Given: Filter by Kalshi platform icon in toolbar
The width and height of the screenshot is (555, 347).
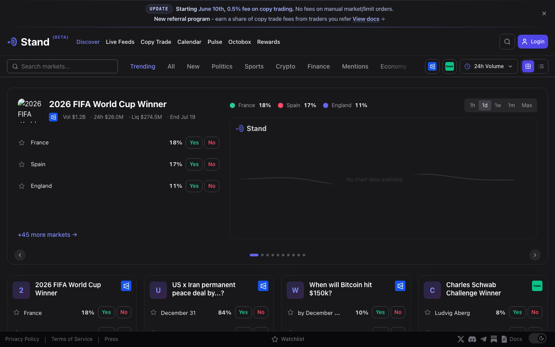Looking at the screenshot, I should pos(450,66).
